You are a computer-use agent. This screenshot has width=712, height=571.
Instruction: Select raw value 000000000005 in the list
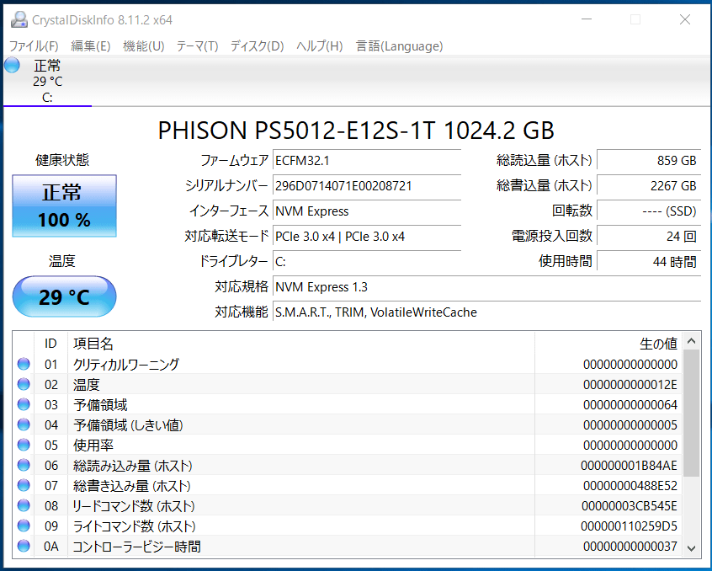[630, 425]
